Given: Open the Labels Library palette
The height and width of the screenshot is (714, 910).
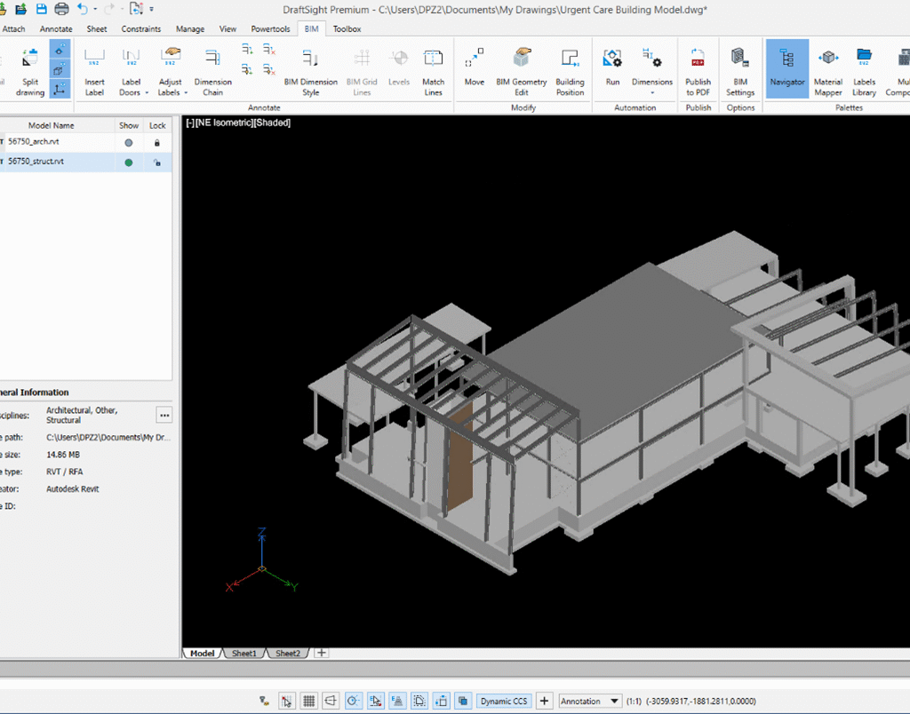Looking at the screenshot, I should click(x=864, y=72).
